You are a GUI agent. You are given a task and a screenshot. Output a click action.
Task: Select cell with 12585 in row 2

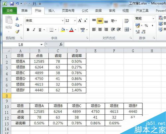point(39,62)
